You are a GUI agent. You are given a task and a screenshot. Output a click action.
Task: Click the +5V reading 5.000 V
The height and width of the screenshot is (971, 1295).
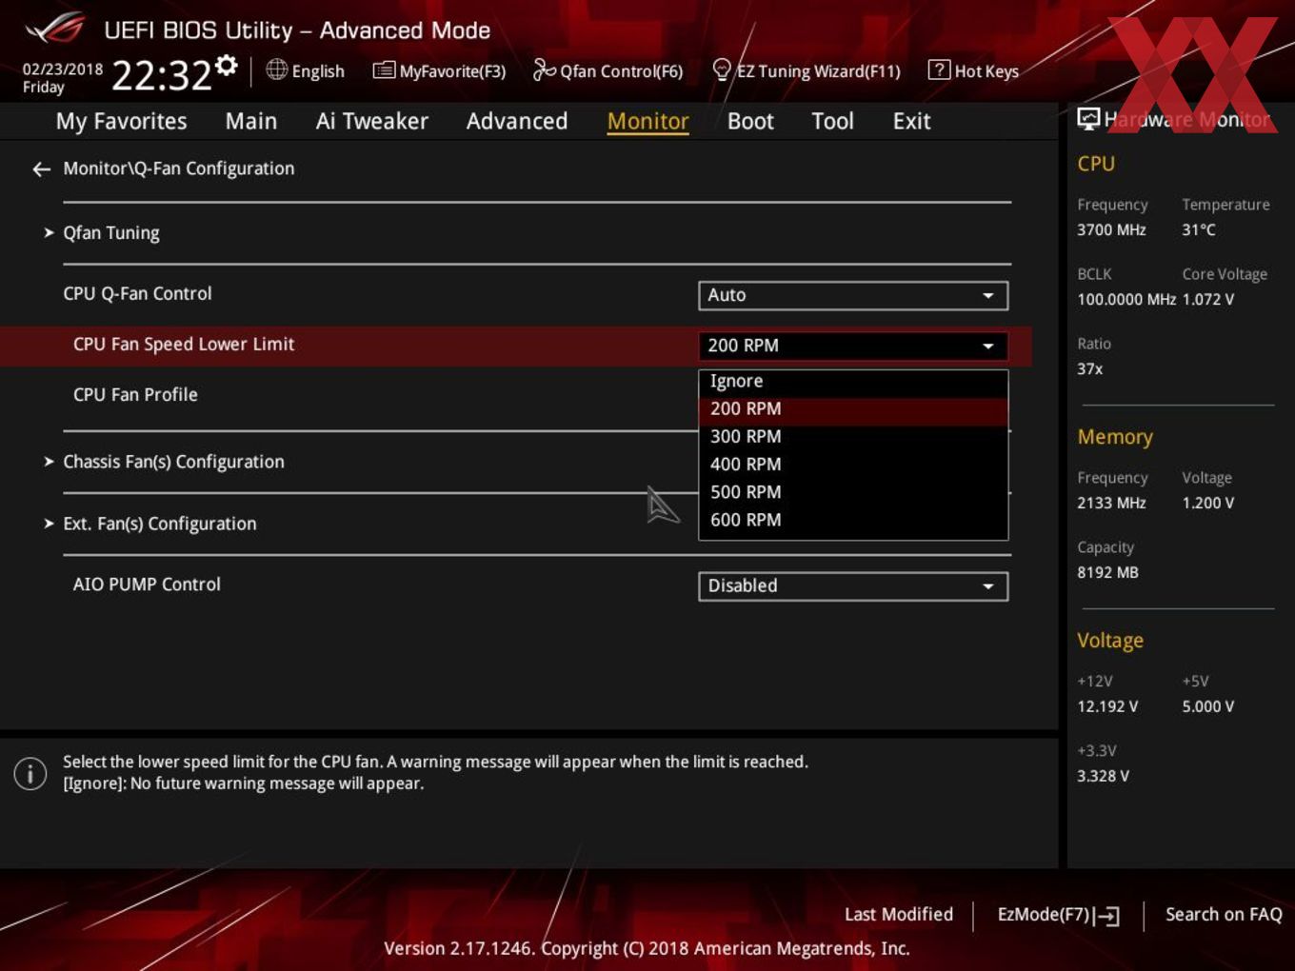[x=1208, y=707]
